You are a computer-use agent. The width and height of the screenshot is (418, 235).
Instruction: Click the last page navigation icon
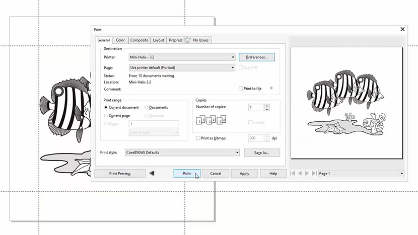[314, 173]
